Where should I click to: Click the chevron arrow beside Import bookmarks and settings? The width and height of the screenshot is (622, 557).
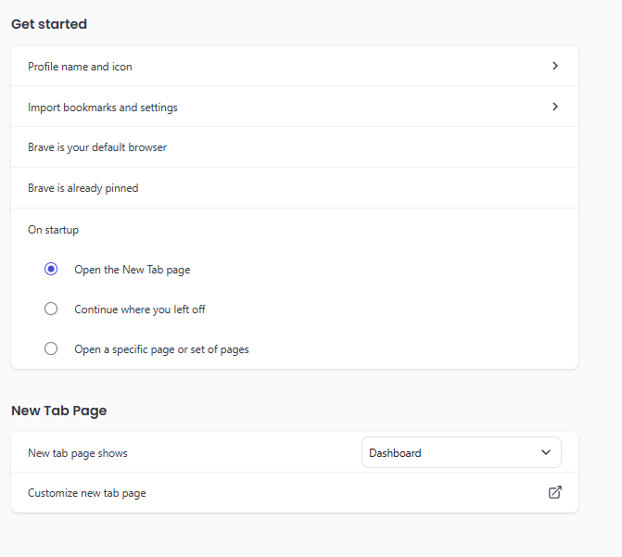tap(555, 107)
